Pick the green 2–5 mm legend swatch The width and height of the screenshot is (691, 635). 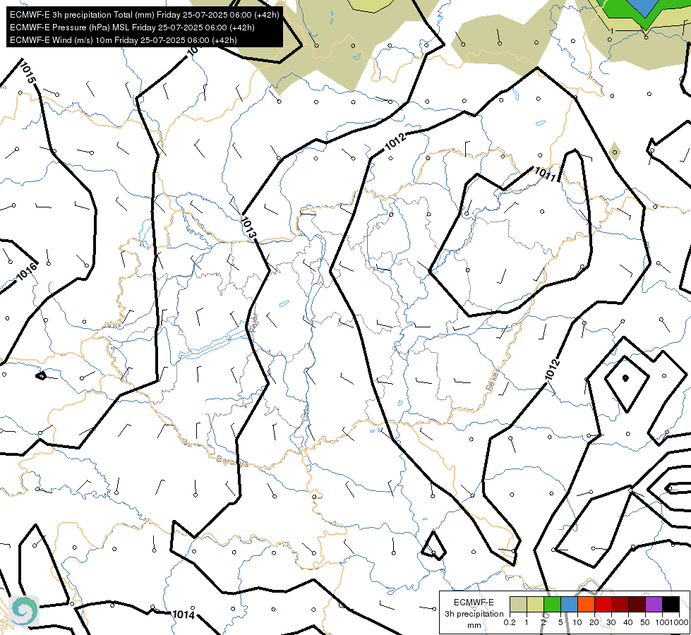[552, 604]
